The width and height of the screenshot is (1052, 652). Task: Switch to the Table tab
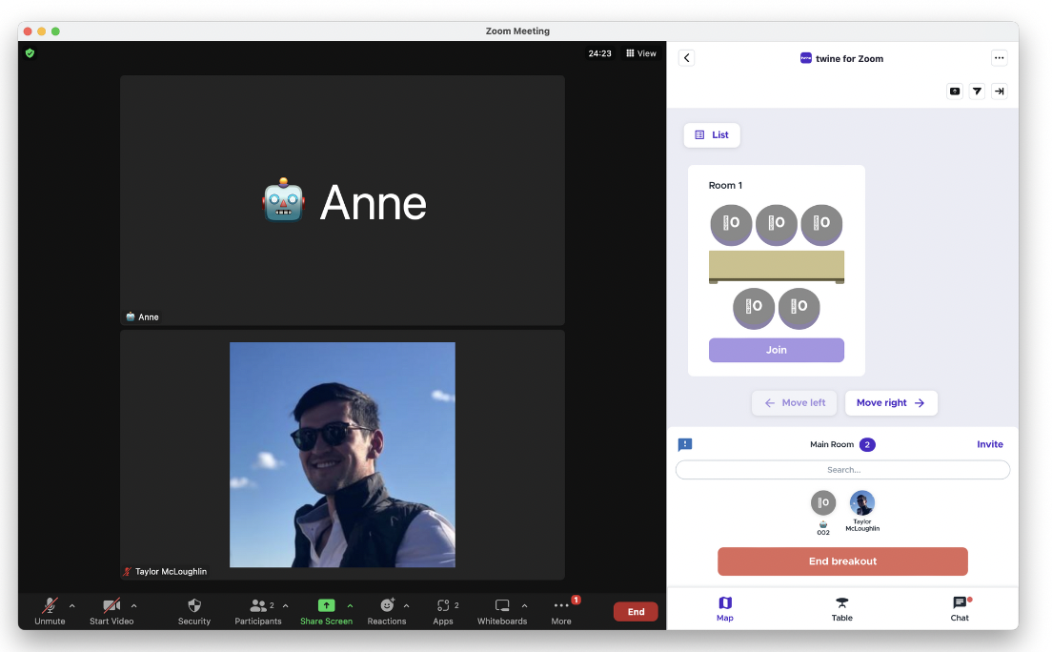pyautogui.click(x=842, y=609)
